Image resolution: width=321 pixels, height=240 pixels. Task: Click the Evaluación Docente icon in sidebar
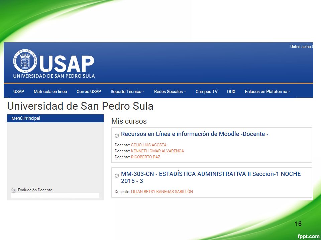coord(13,190)
